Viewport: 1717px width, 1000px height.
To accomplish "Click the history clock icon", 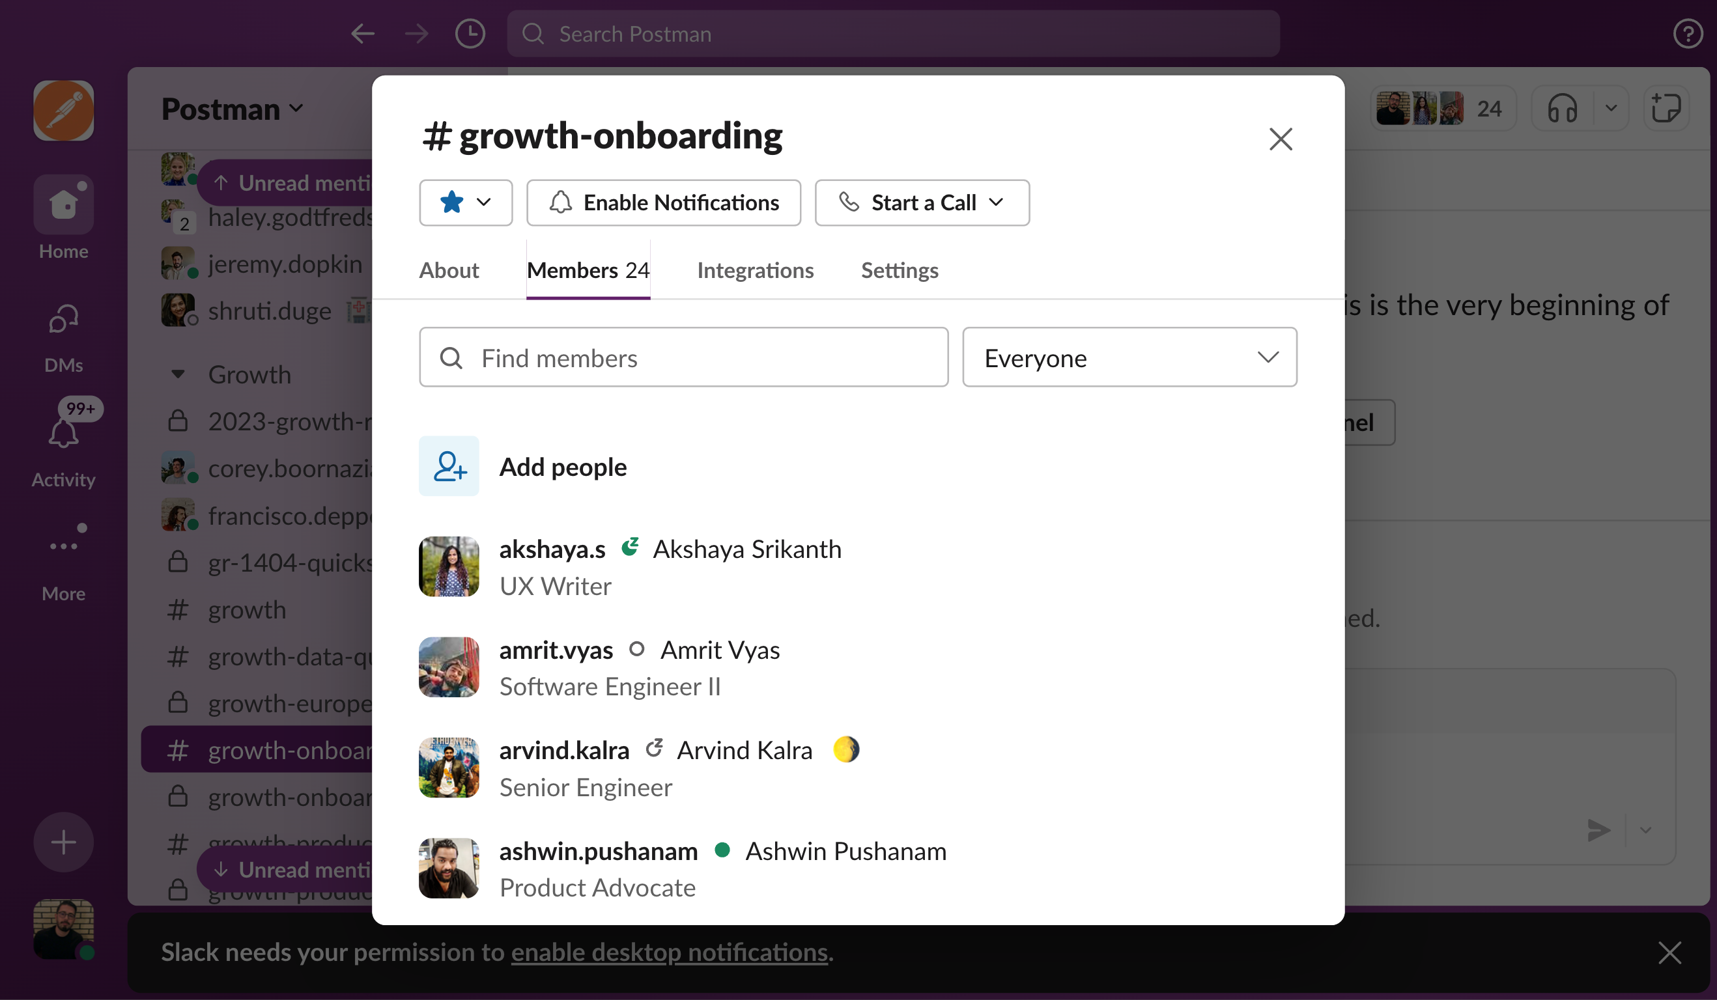I will pos(470,33).
